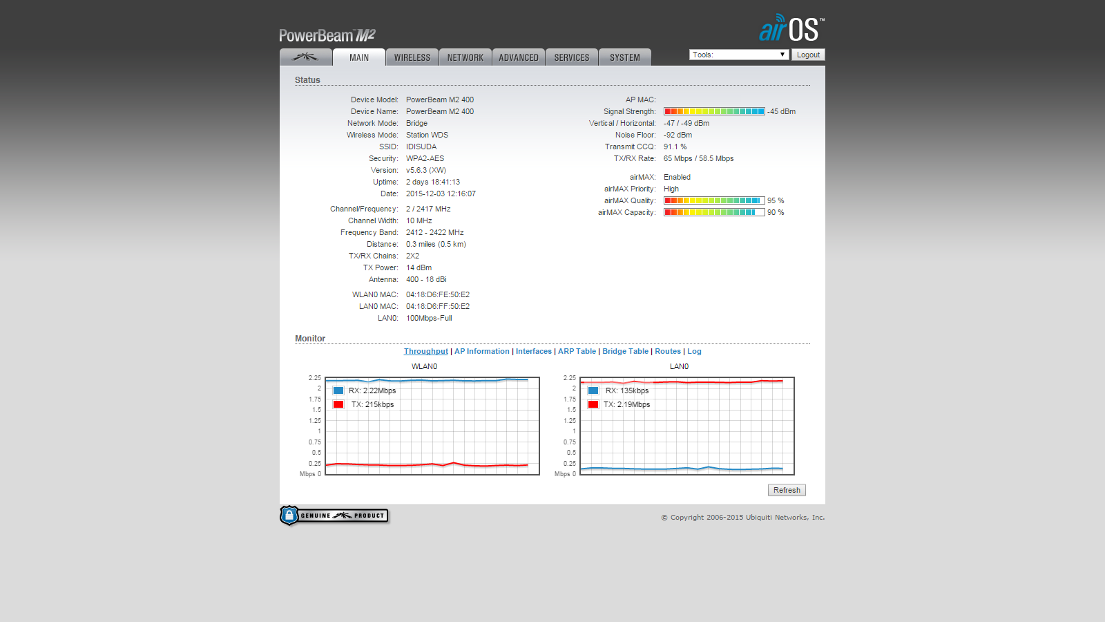Screen dimensions: 1105x622
Task: Click the PowerBeam M2 logo
Action: [x=327, y=35]
